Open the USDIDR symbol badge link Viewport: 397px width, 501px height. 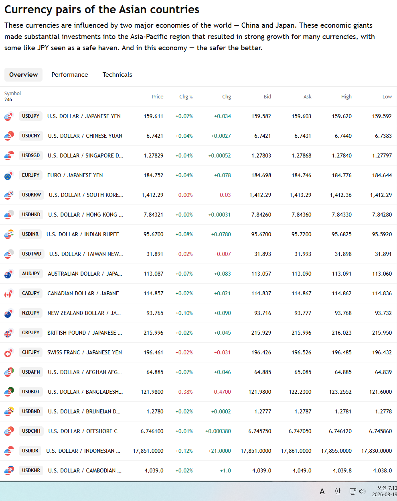[x=30, y=451]
